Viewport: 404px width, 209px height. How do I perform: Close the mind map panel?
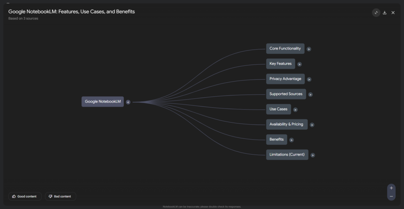coord(393,13)
